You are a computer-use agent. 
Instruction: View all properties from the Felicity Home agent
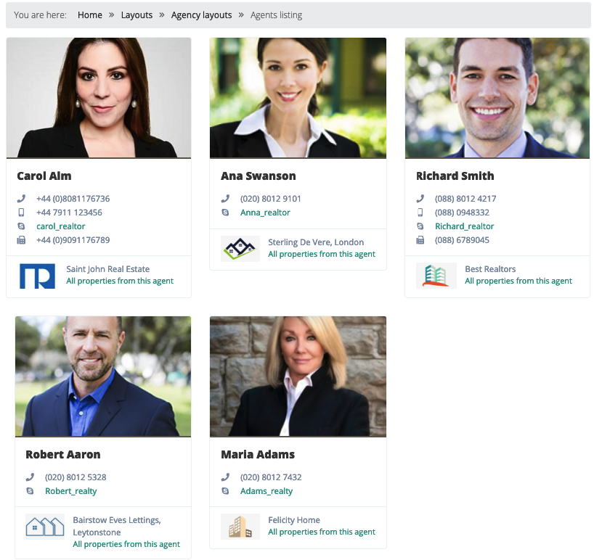click(x=321, y=532)
